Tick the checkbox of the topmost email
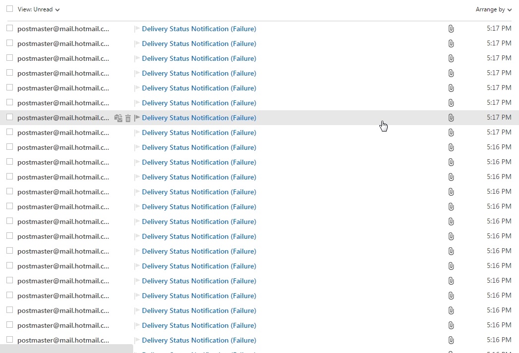519x353 pixels. (9, 28)
